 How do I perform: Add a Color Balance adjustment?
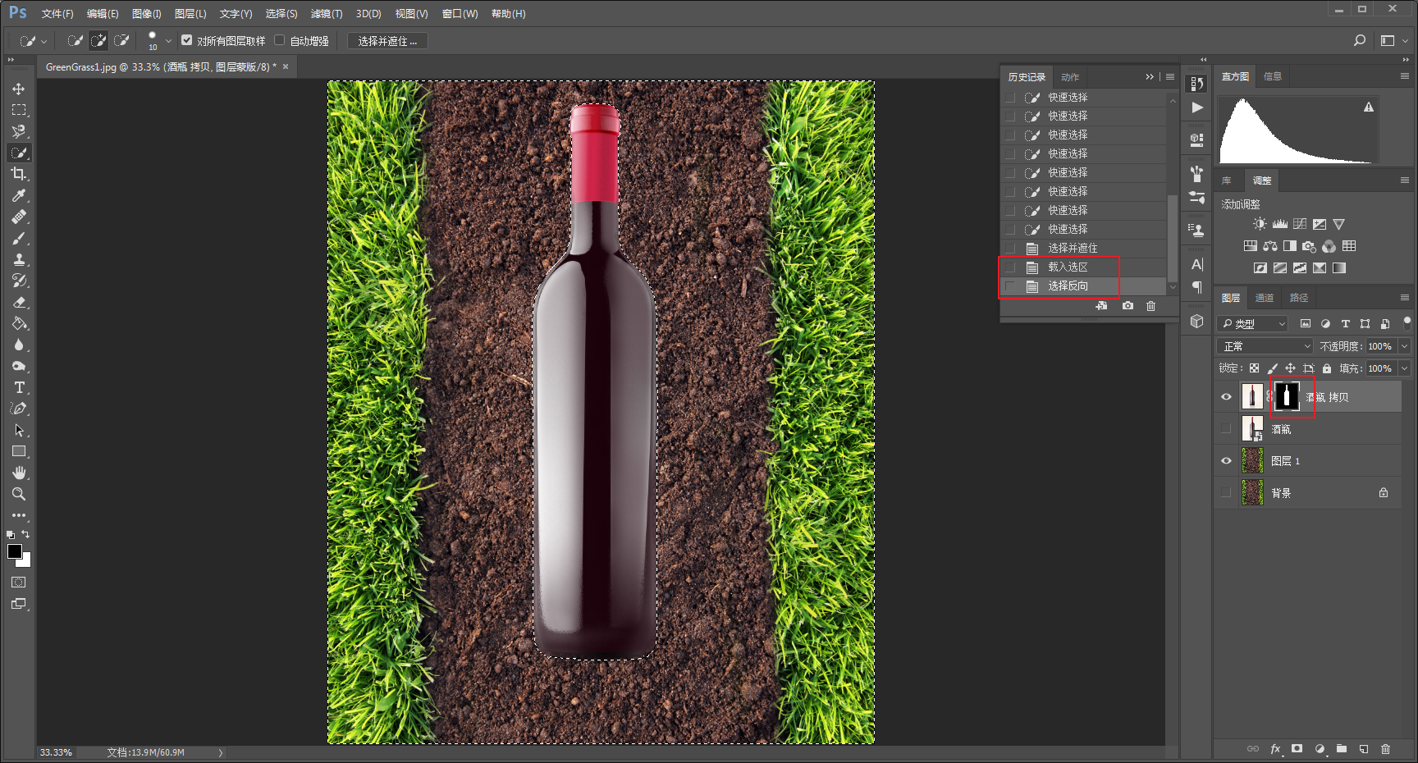1270,246
